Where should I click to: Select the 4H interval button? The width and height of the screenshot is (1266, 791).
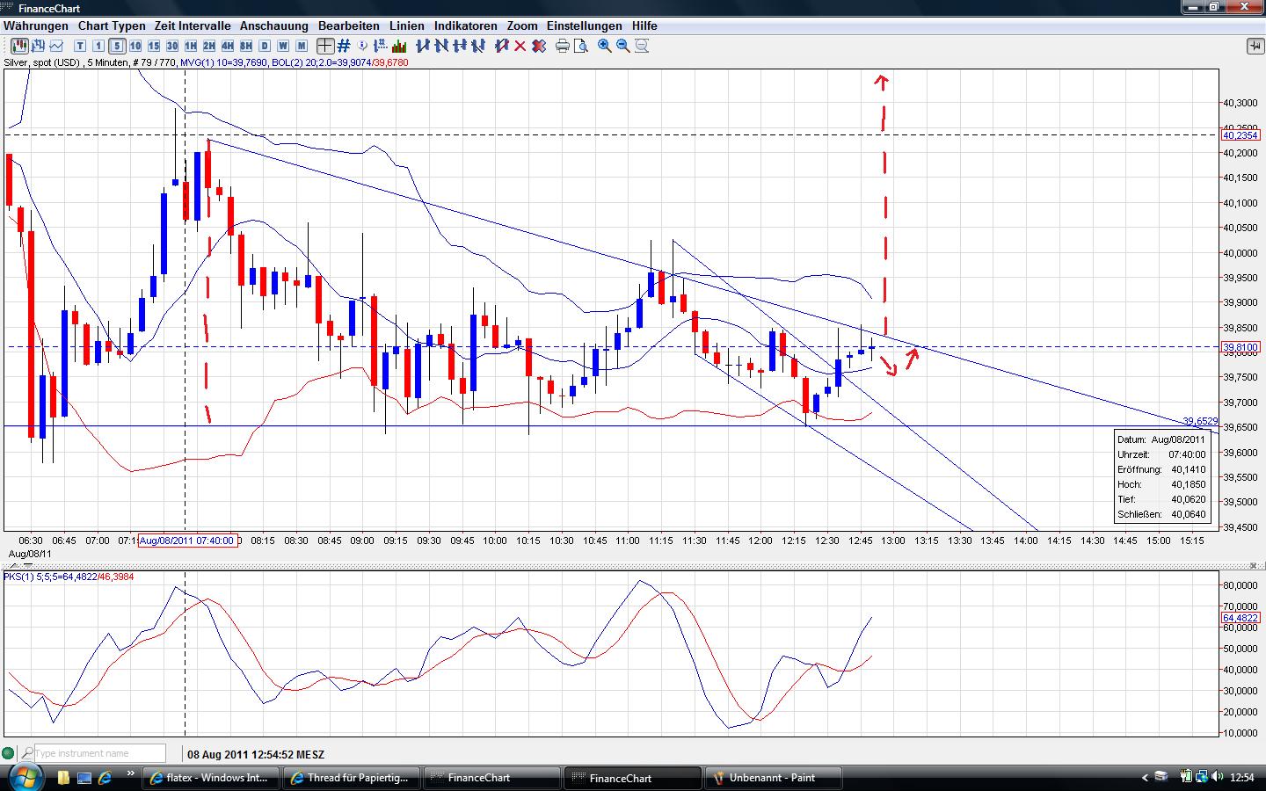point(228,46)
